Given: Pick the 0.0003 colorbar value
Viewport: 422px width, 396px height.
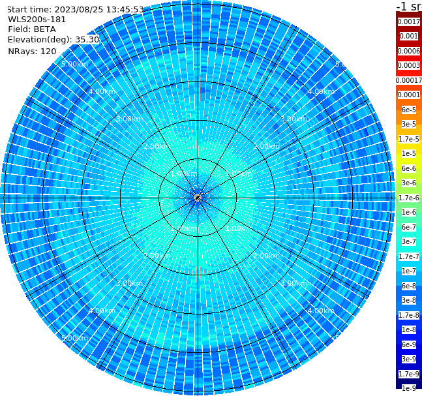Looking at the screenshot, I should click(x=409, y=65).
